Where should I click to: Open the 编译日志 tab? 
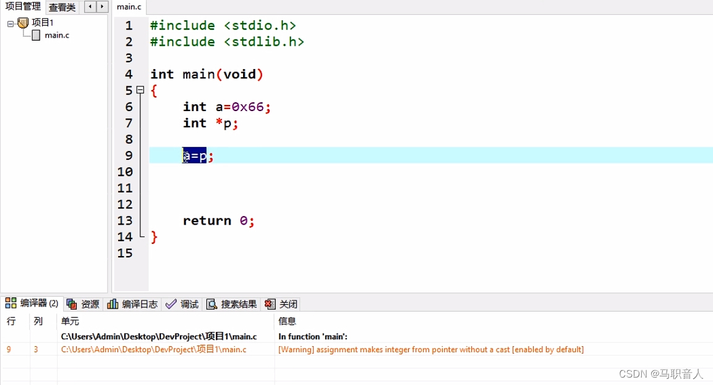(x=133, y=304)
